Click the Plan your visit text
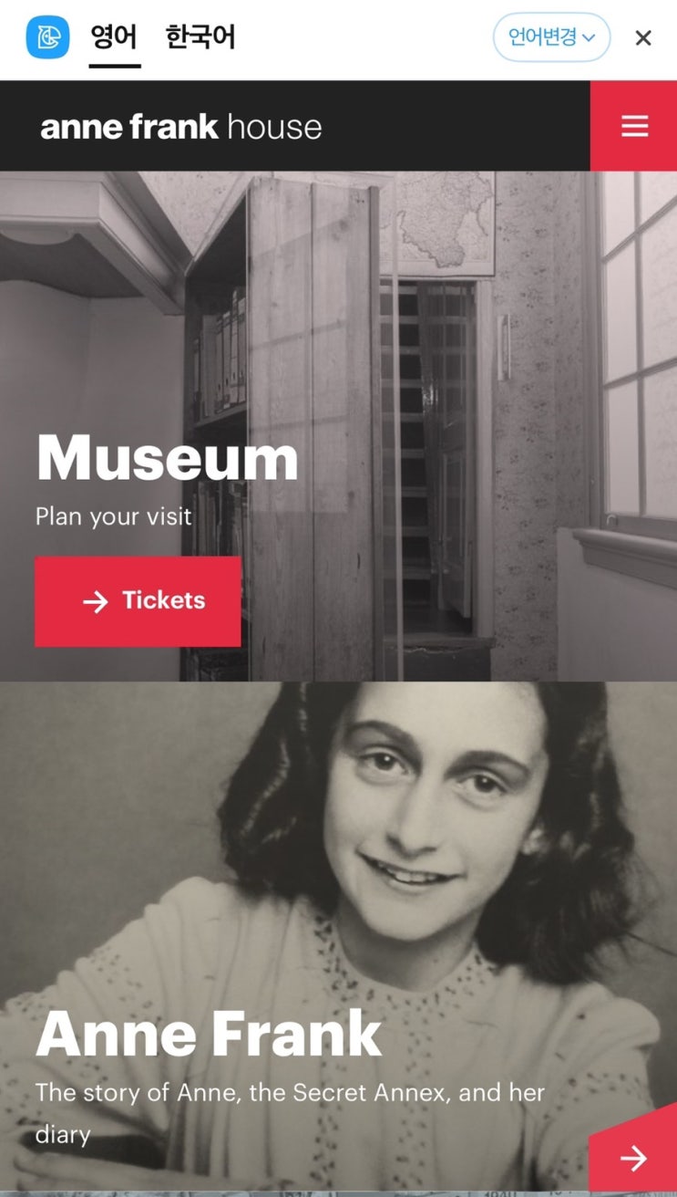The image size is (677, 1197). point(114,517)
